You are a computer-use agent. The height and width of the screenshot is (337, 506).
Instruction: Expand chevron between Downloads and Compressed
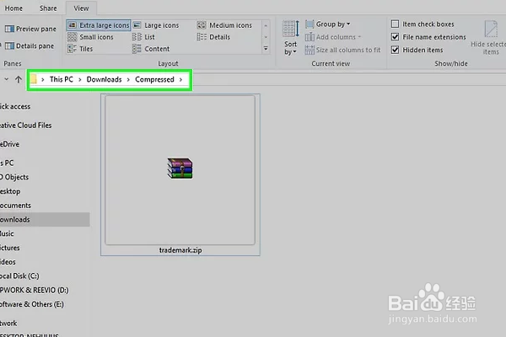[128, 79]
